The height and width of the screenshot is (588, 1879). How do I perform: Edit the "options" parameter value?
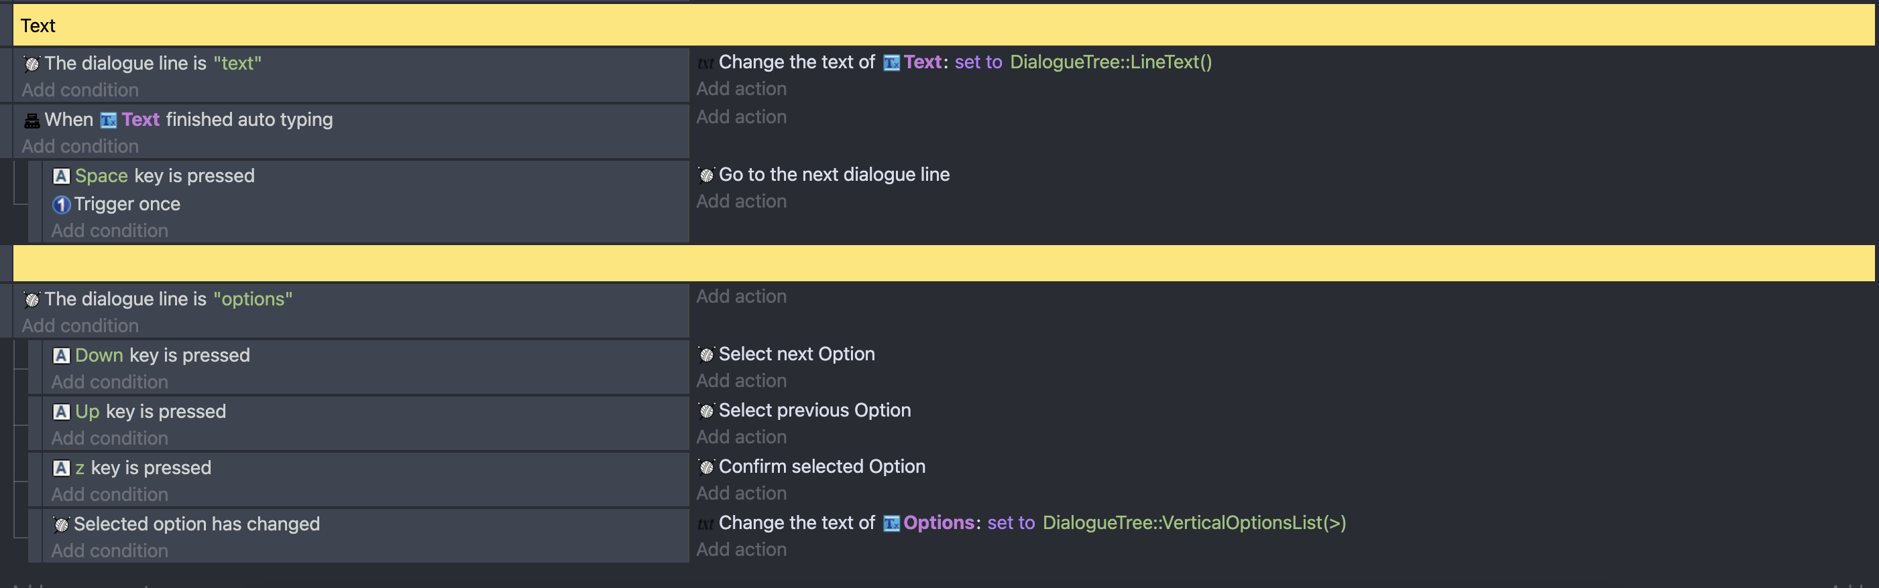(x=253, y=299)
